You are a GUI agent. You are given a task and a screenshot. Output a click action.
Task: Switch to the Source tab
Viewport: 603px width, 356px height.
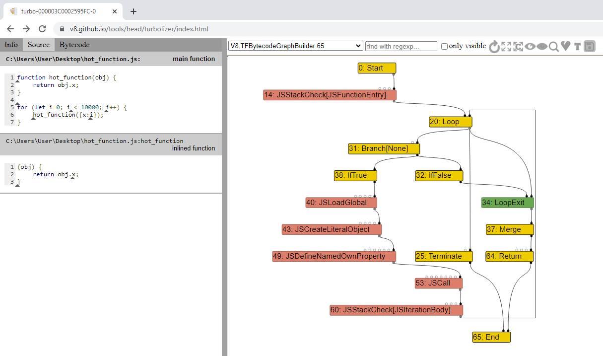pyautogui.click(x=39, y=45)
